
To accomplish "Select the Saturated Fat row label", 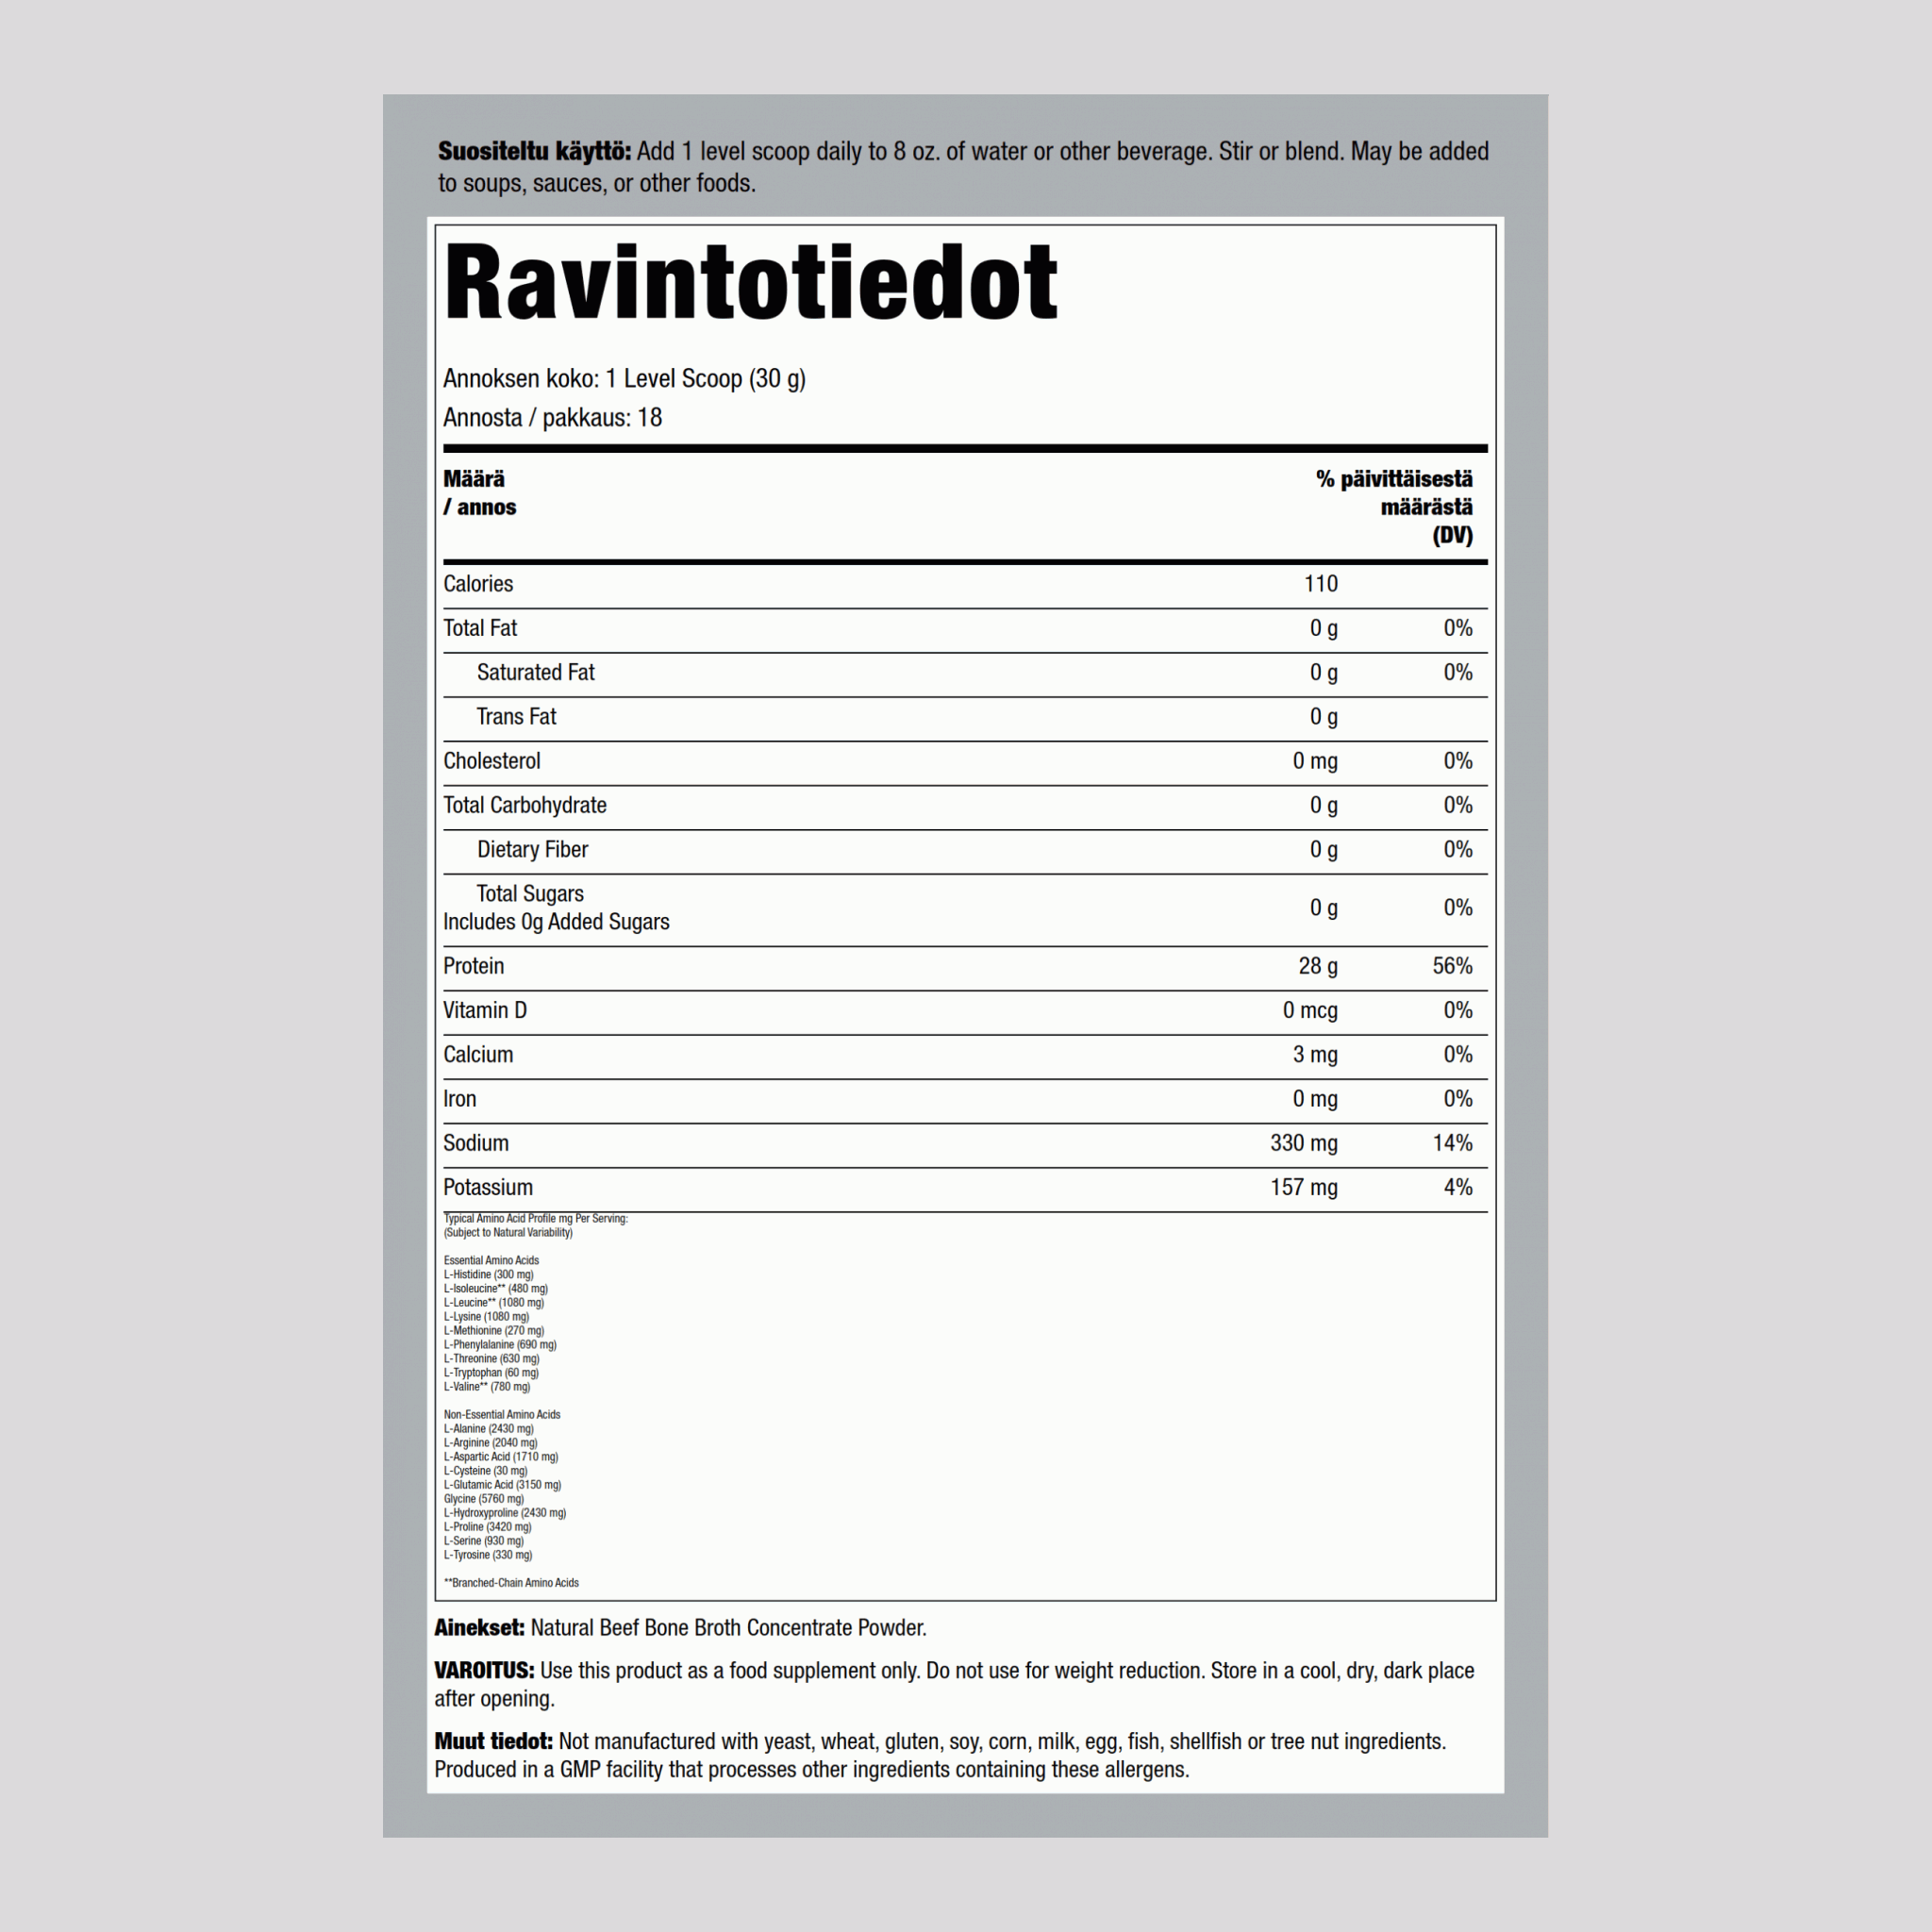I will pos(536,672).
